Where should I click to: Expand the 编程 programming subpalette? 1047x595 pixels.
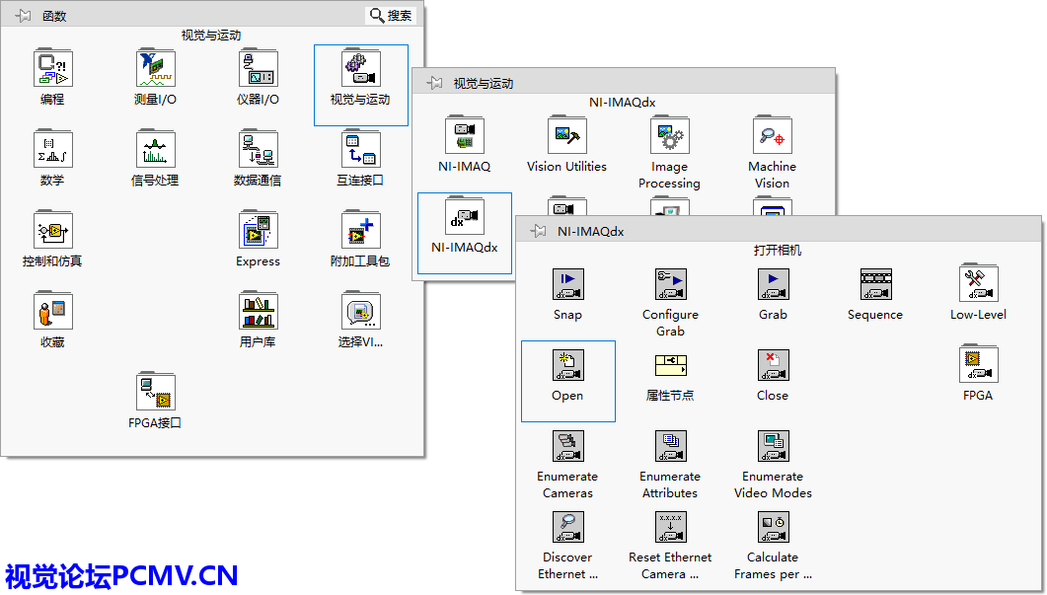[52, 69]
